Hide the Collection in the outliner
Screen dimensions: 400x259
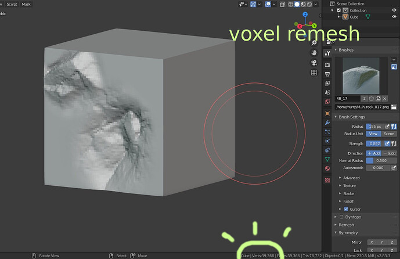394,10
